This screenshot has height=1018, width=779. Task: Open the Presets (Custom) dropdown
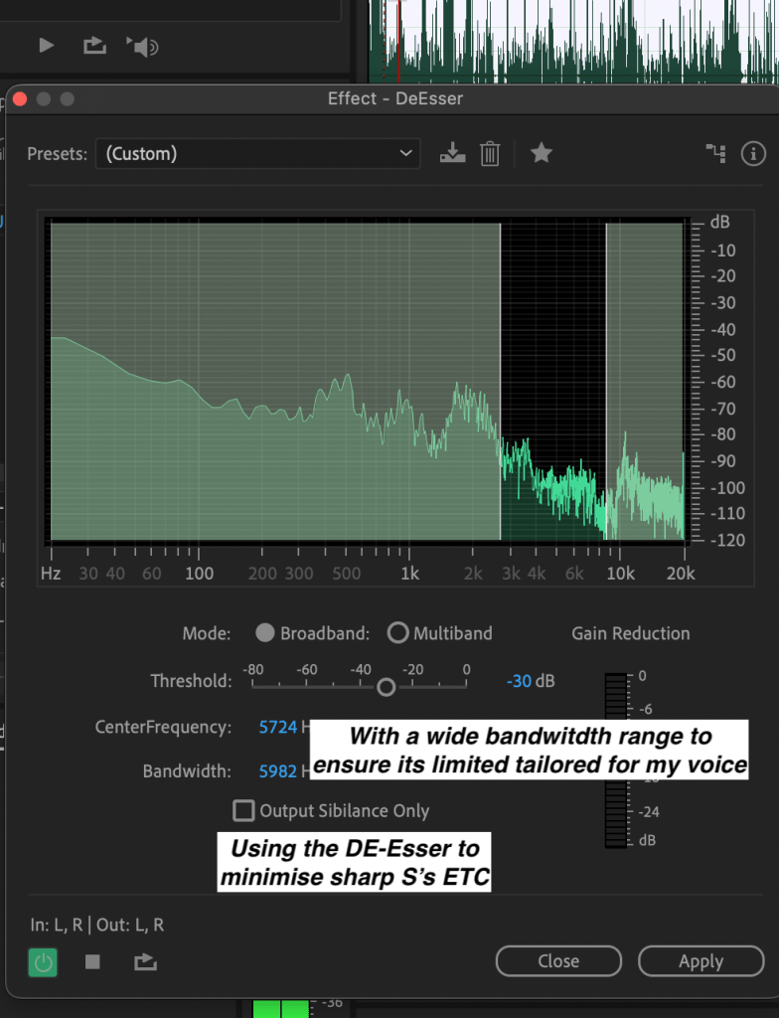(257, 153)
